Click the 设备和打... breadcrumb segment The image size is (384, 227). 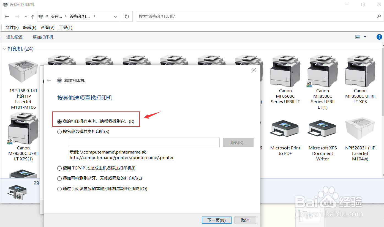(80, 17)
